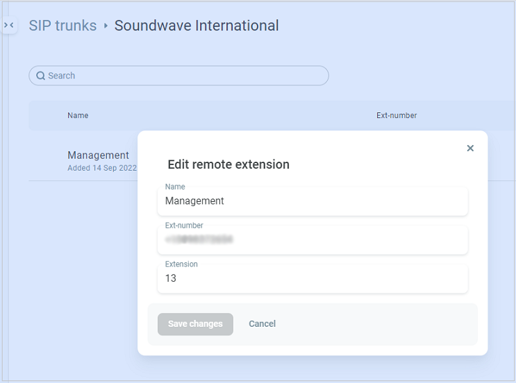
Task: Sort by the Ext-number column header
Action: (x=397, y=115)
